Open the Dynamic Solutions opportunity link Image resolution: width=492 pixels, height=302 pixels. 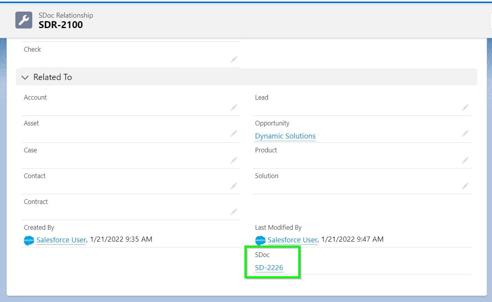coord(285,136)
